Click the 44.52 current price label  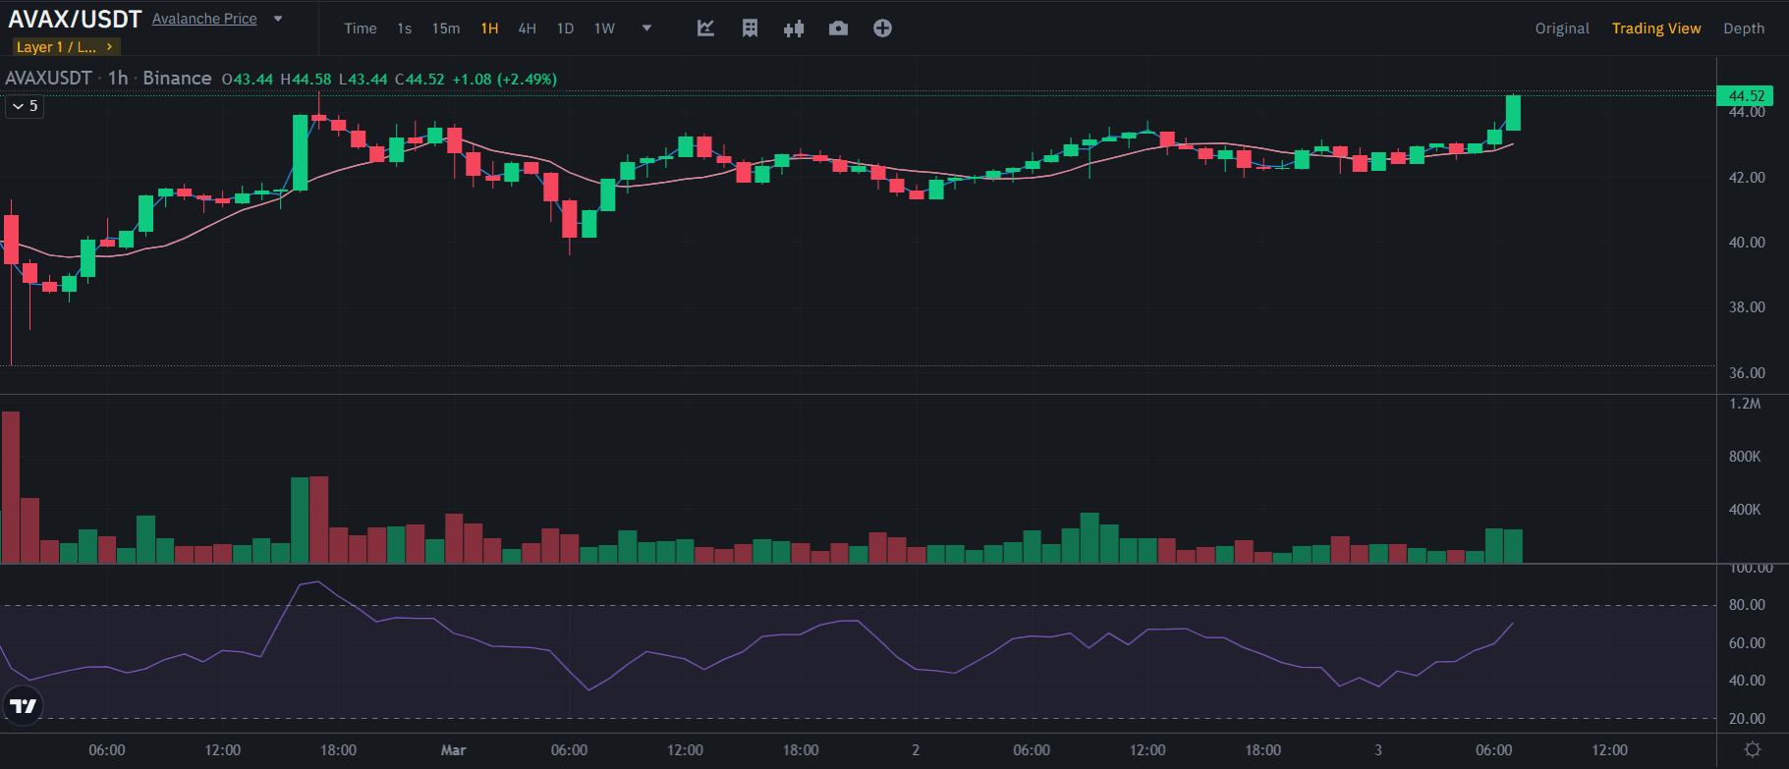(x=1746, y=95)
